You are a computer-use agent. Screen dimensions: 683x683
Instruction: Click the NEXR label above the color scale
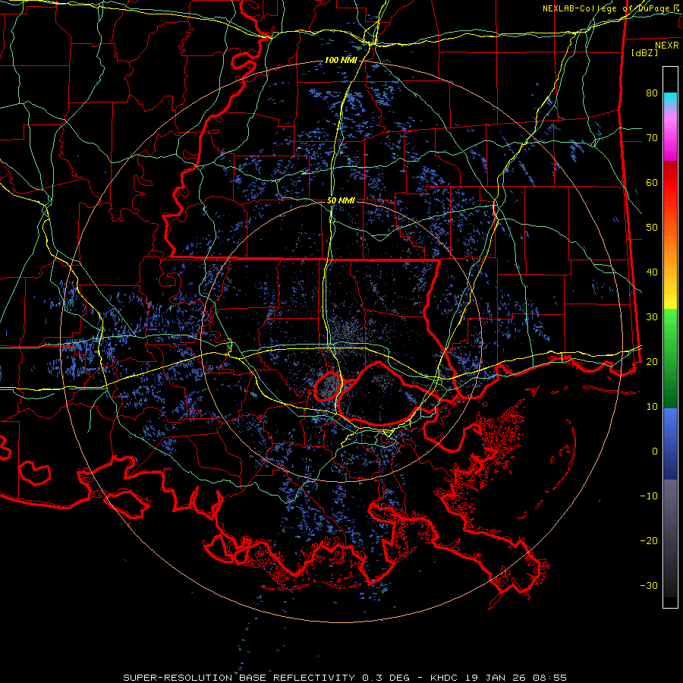pos(667,46)
